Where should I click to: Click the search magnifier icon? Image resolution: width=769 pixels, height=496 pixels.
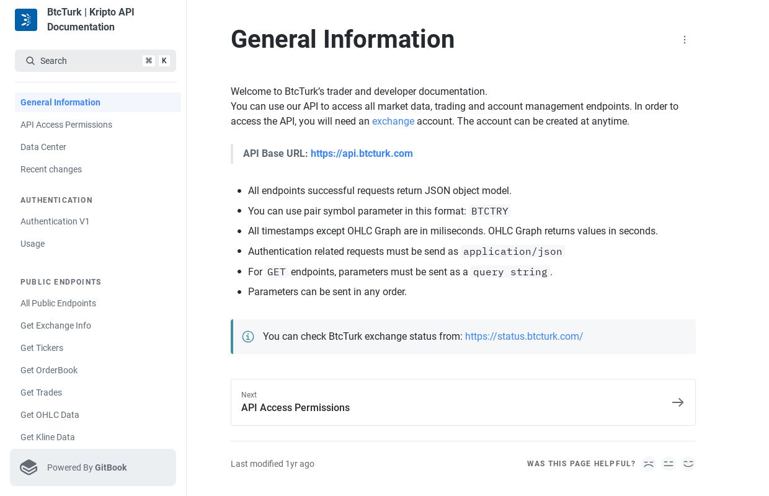point(30,61)
